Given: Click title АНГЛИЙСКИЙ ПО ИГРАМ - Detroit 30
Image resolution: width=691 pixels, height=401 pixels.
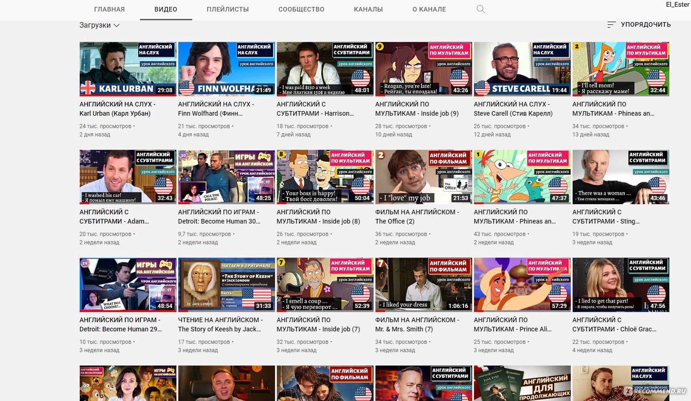Looking at the screenshot, I should tap(219, 217).
